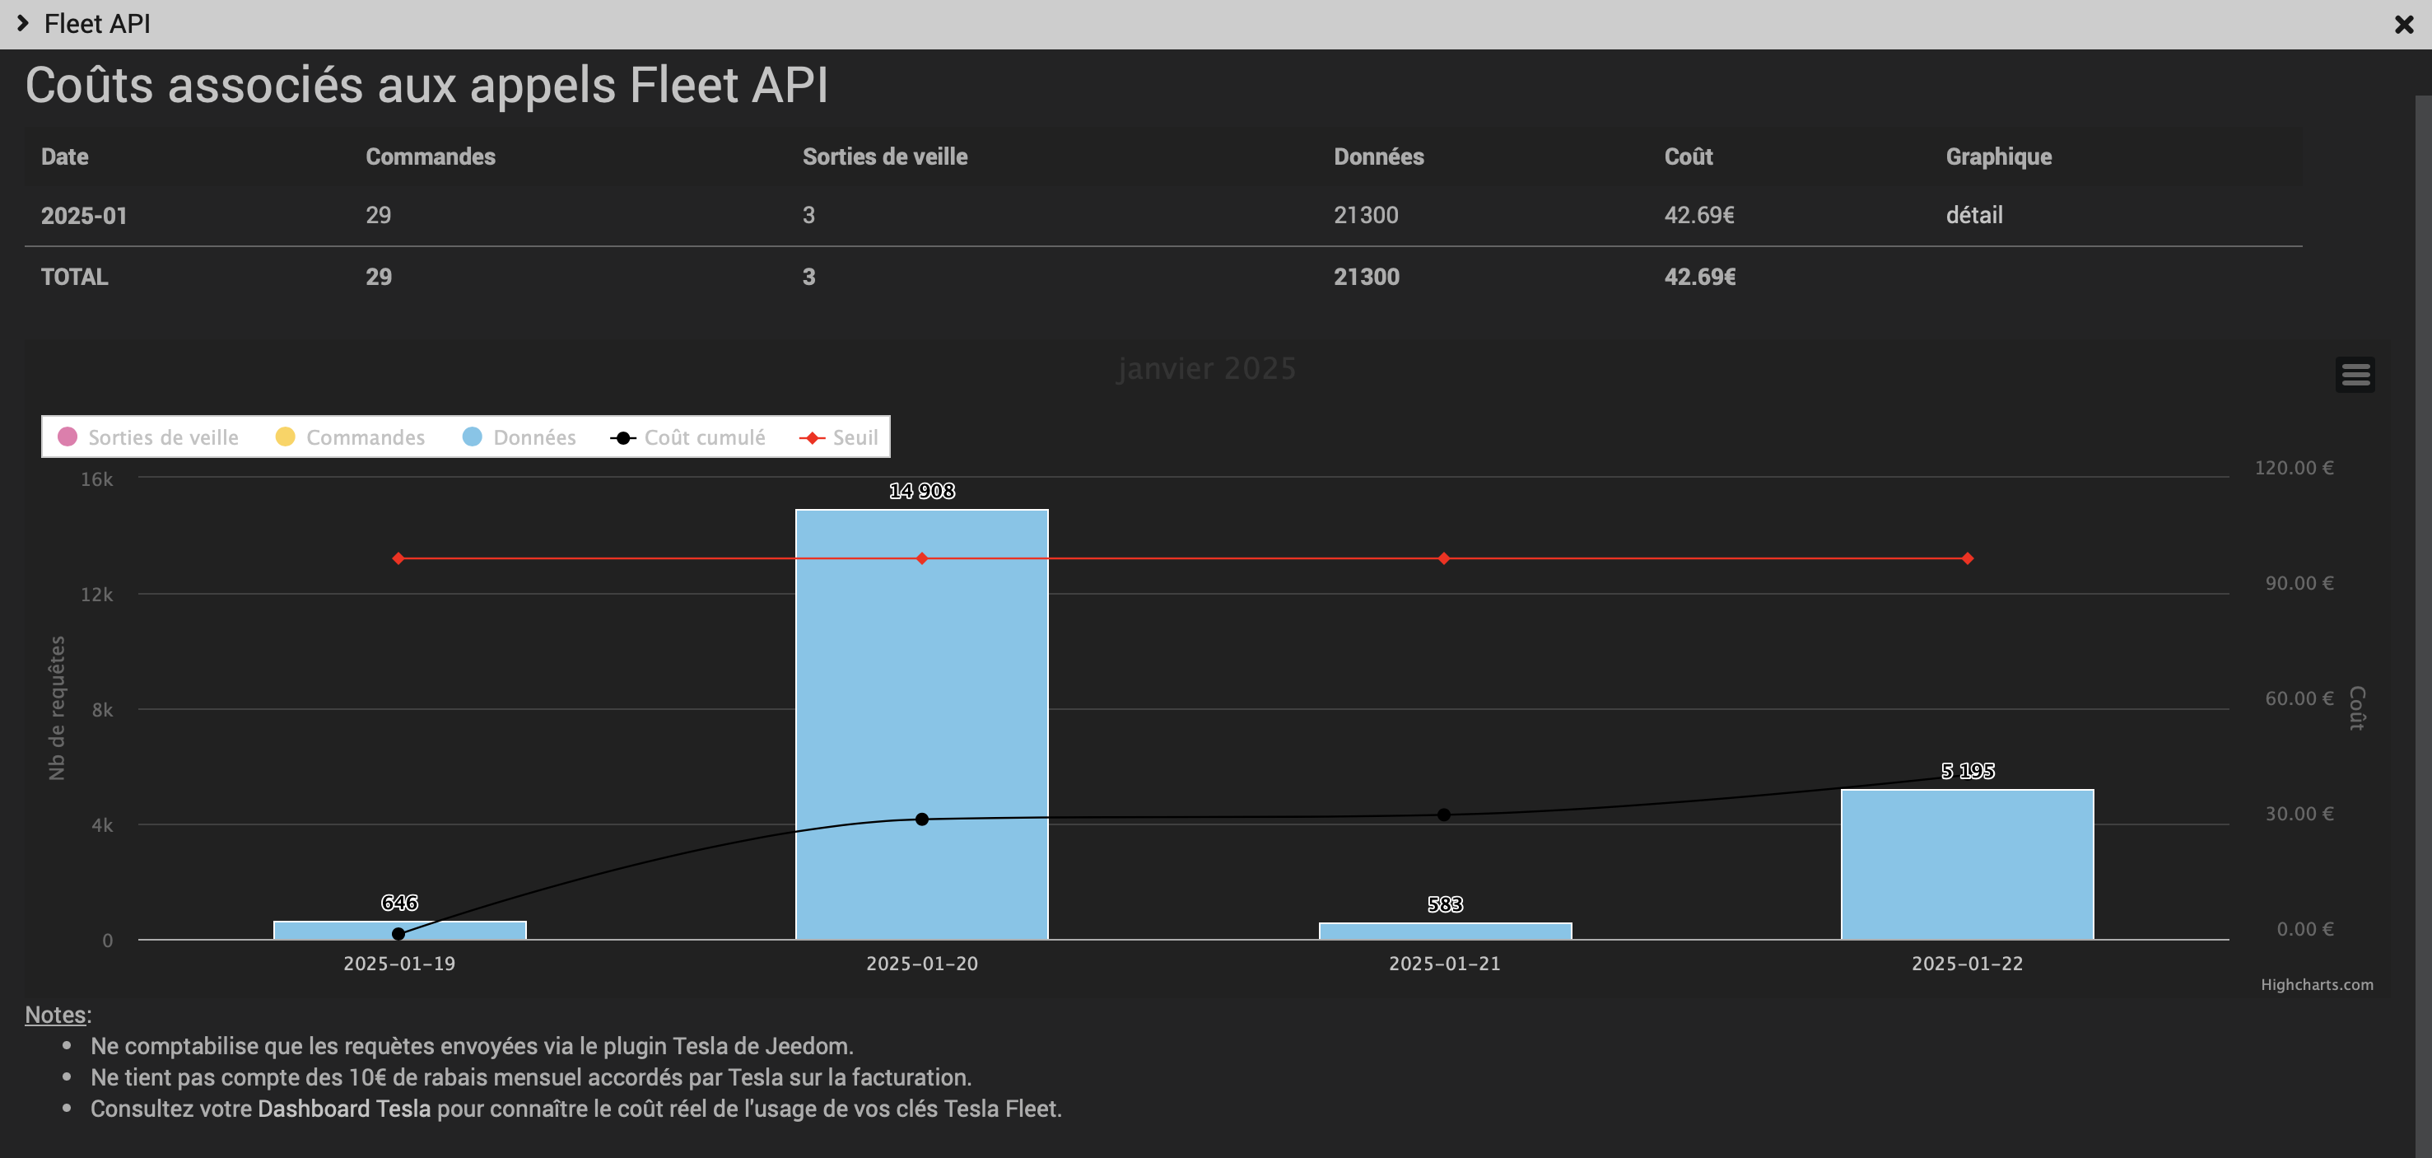Click the 583 bar for 2025-01-21

tap(1445, 931)
